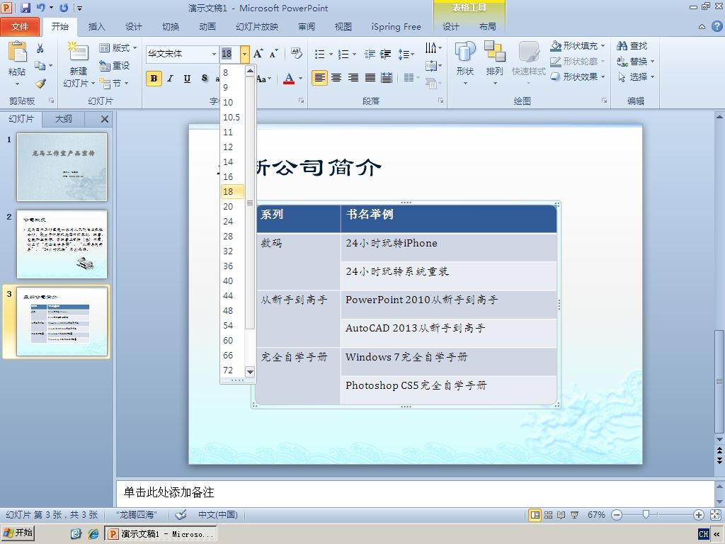725x544 pixels.
Task: Undo the last action in quick access toolbar
Action: [x=40, y=7]
